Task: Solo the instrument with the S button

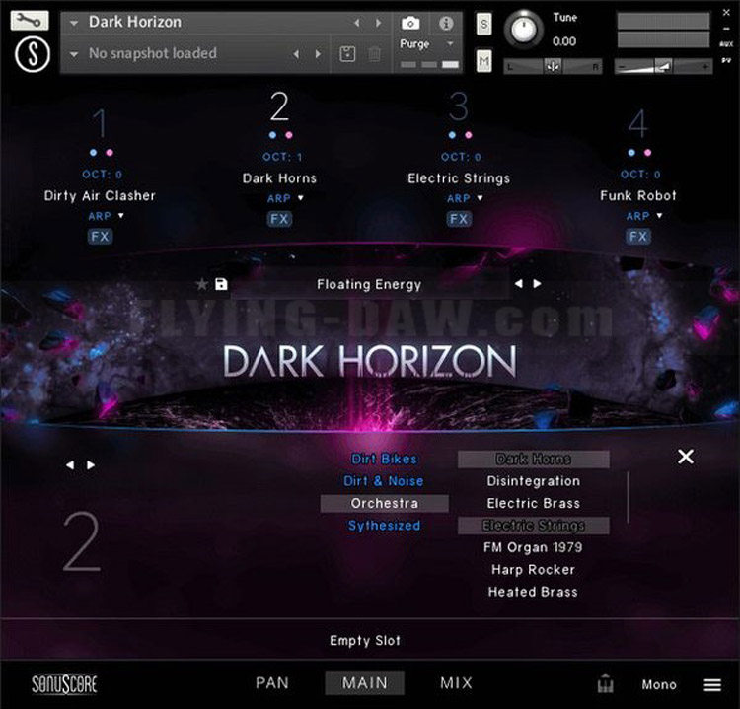Action: [x=483, y=24]
